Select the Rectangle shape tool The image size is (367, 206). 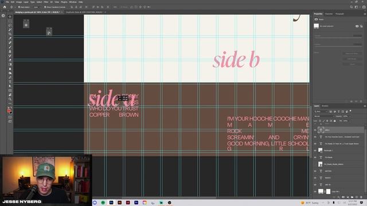pyautogui.click(x=10, y=90)
